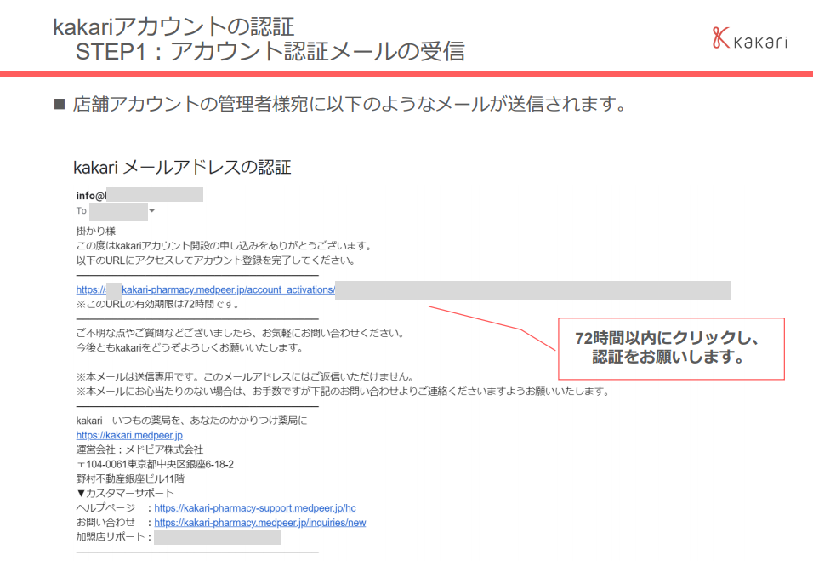Click the notice '※本メールは送信専用です…'

245,376
